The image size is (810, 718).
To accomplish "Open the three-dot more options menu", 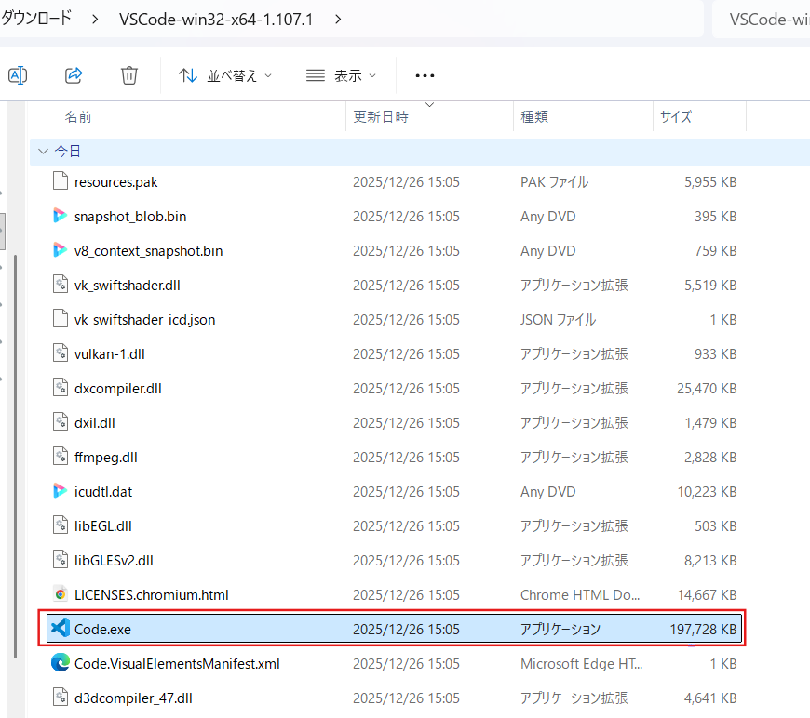I will 425,75.
